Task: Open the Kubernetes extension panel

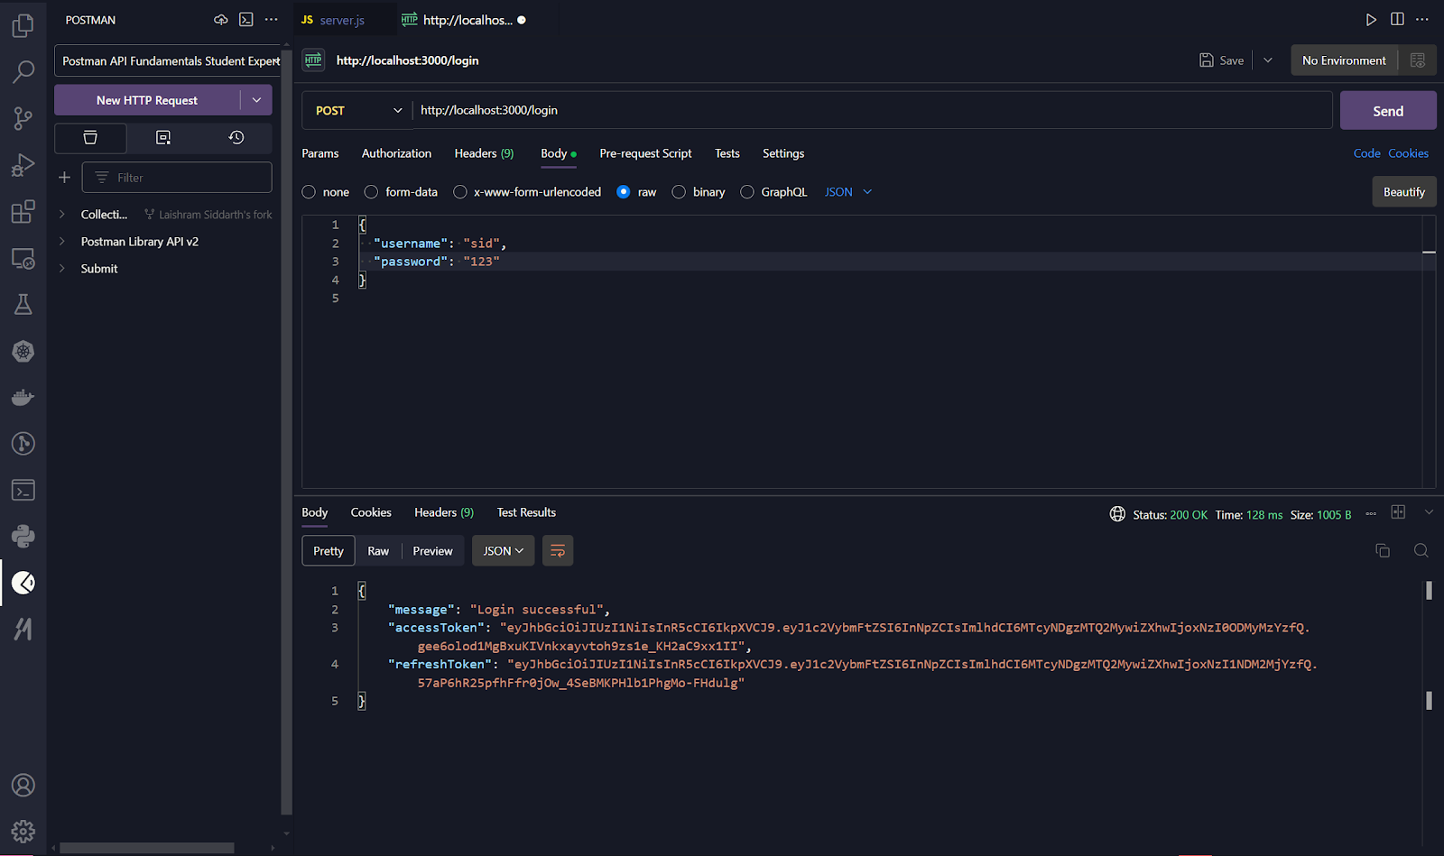Action: pyautogui.click(x=23, y=352)
